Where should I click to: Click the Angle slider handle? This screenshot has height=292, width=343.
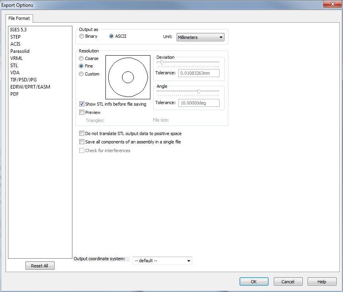click(199, 91)
